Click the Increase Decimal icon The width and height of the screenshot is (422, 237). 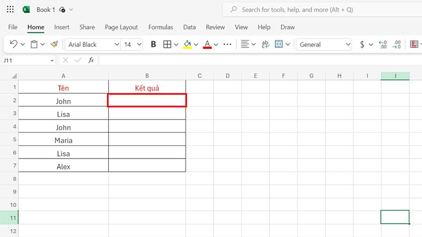pos(383,45)
